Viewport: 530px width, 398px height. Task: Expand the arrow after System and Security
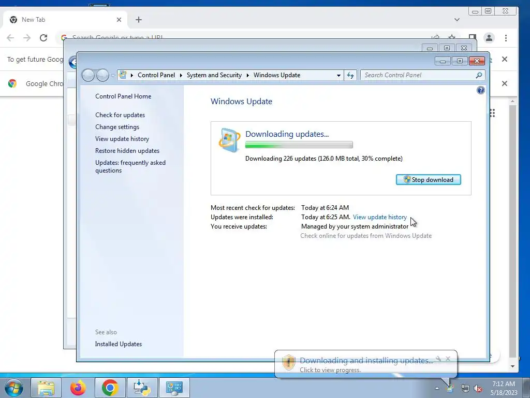click(247, 75)
